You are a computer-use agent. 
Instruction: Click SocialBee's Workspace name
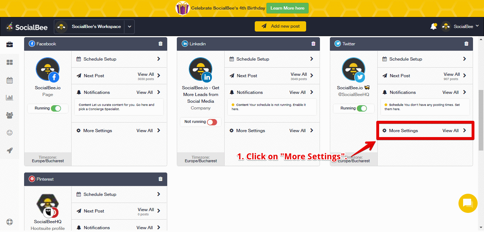[96, 27]
